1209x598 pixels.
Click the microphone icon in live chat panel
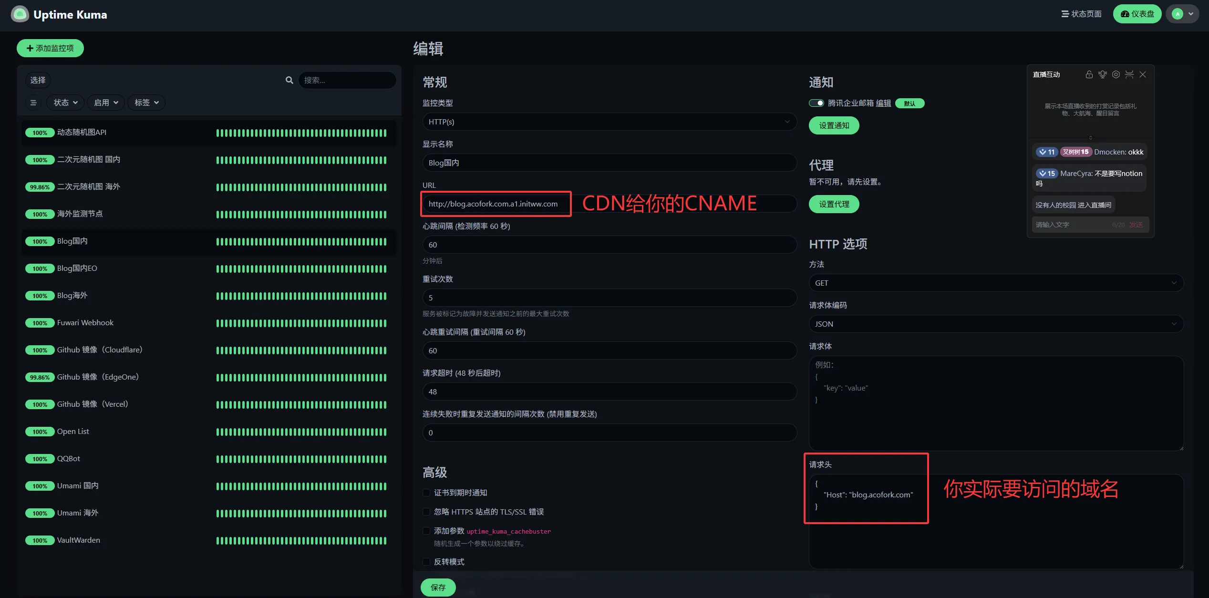point(1102,74)
